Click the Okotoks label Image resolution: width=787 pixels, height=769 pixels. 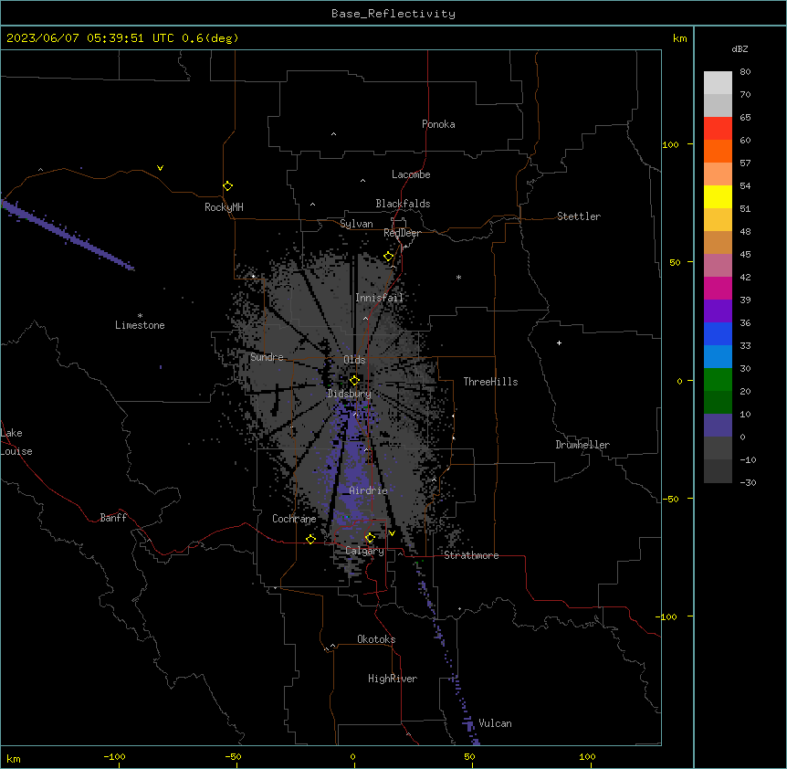tap(376, 639)
